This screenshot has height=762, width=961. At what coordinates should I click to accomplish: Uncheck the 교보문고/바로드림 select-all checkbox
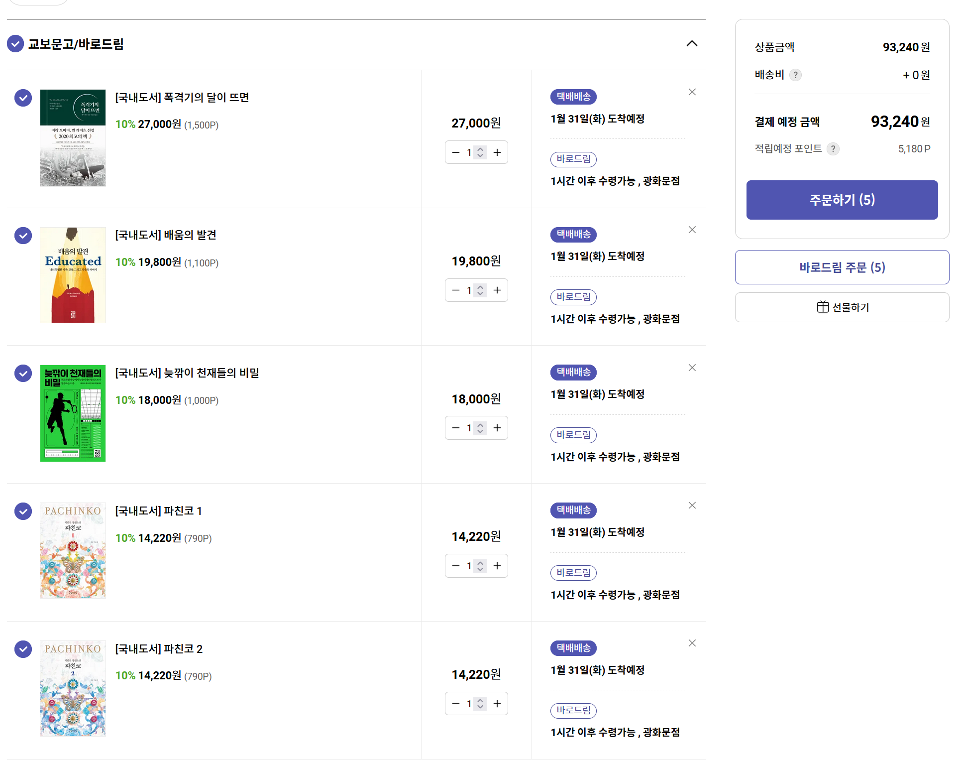[15, 44]
